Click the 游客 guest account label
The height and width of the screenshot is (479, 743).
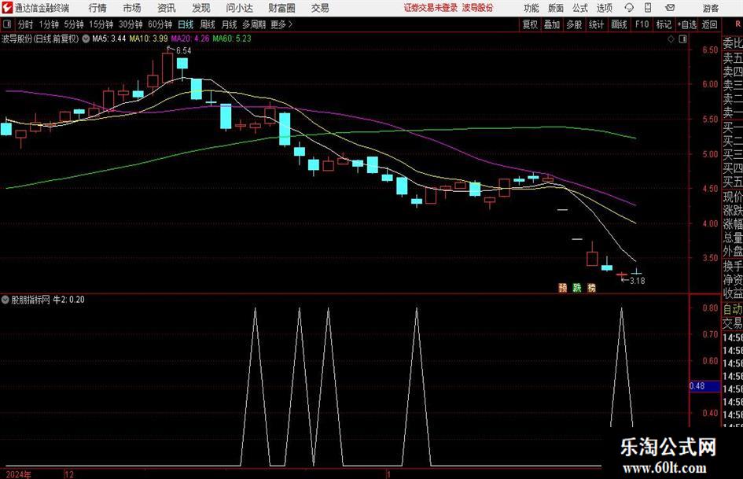pos(710,8)
